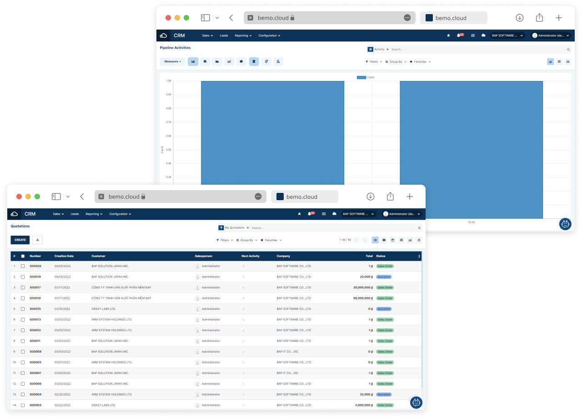Expand Filters dropdown in Pipeline Activities window
This screenshot has width=582, height=419.
(374, 62)
